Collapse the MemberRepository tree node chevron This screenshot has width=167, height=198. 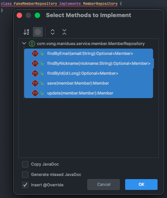click(24, 44)
